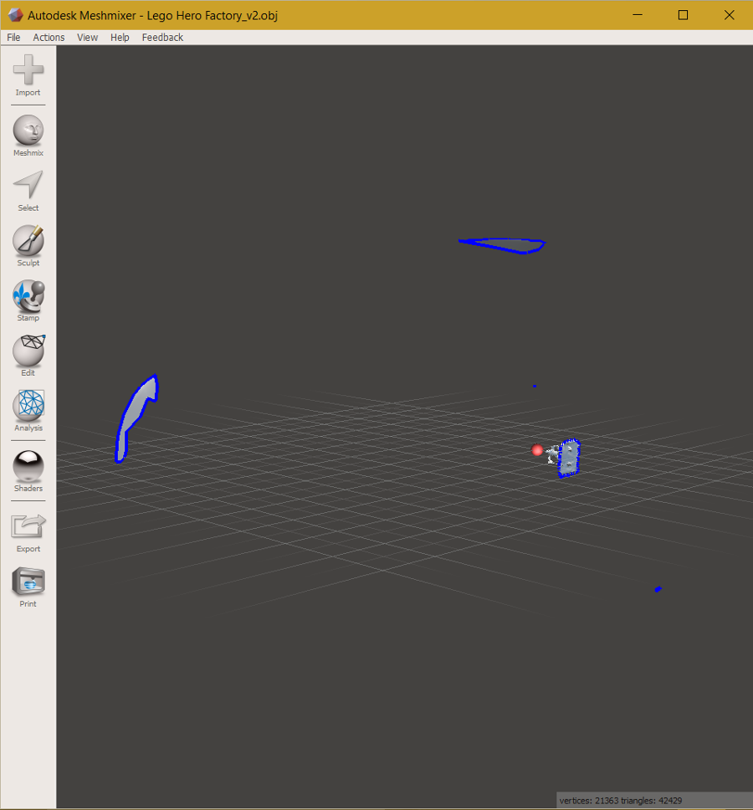Image resolution: width=753 pixels, height=810 pixels.
Task: Click the vertices and triangles status text
Action: click(620, 801)
